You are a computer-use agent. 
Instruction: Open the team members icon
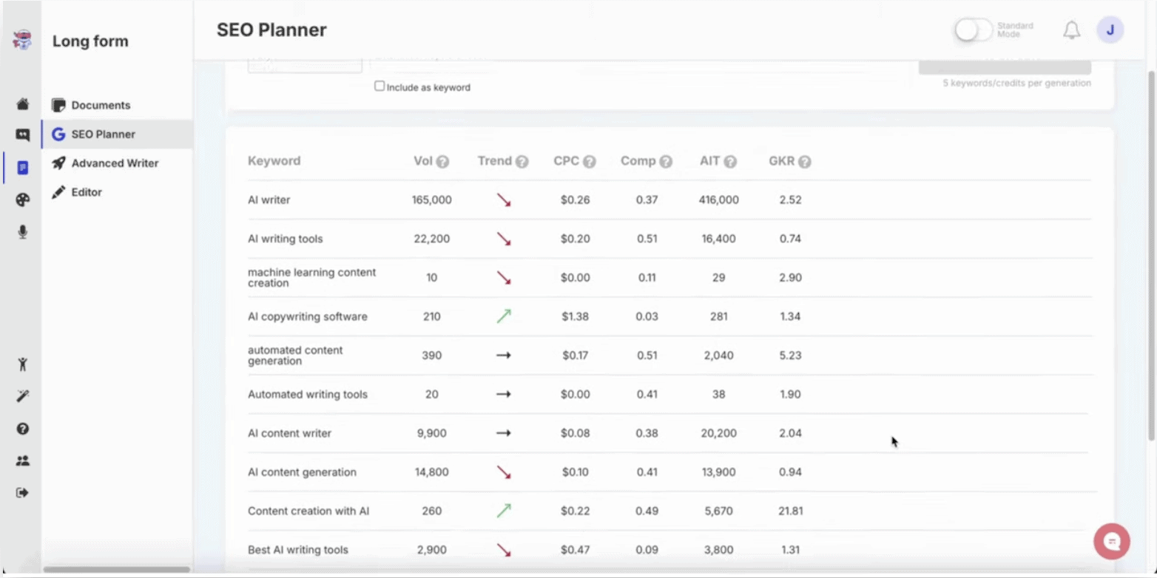(23, 461)
